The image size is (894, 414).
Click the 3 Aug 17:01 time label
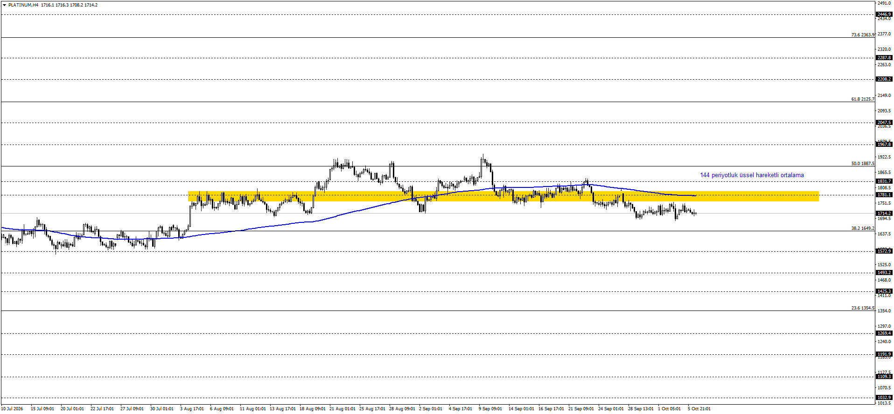click(192, 409)
